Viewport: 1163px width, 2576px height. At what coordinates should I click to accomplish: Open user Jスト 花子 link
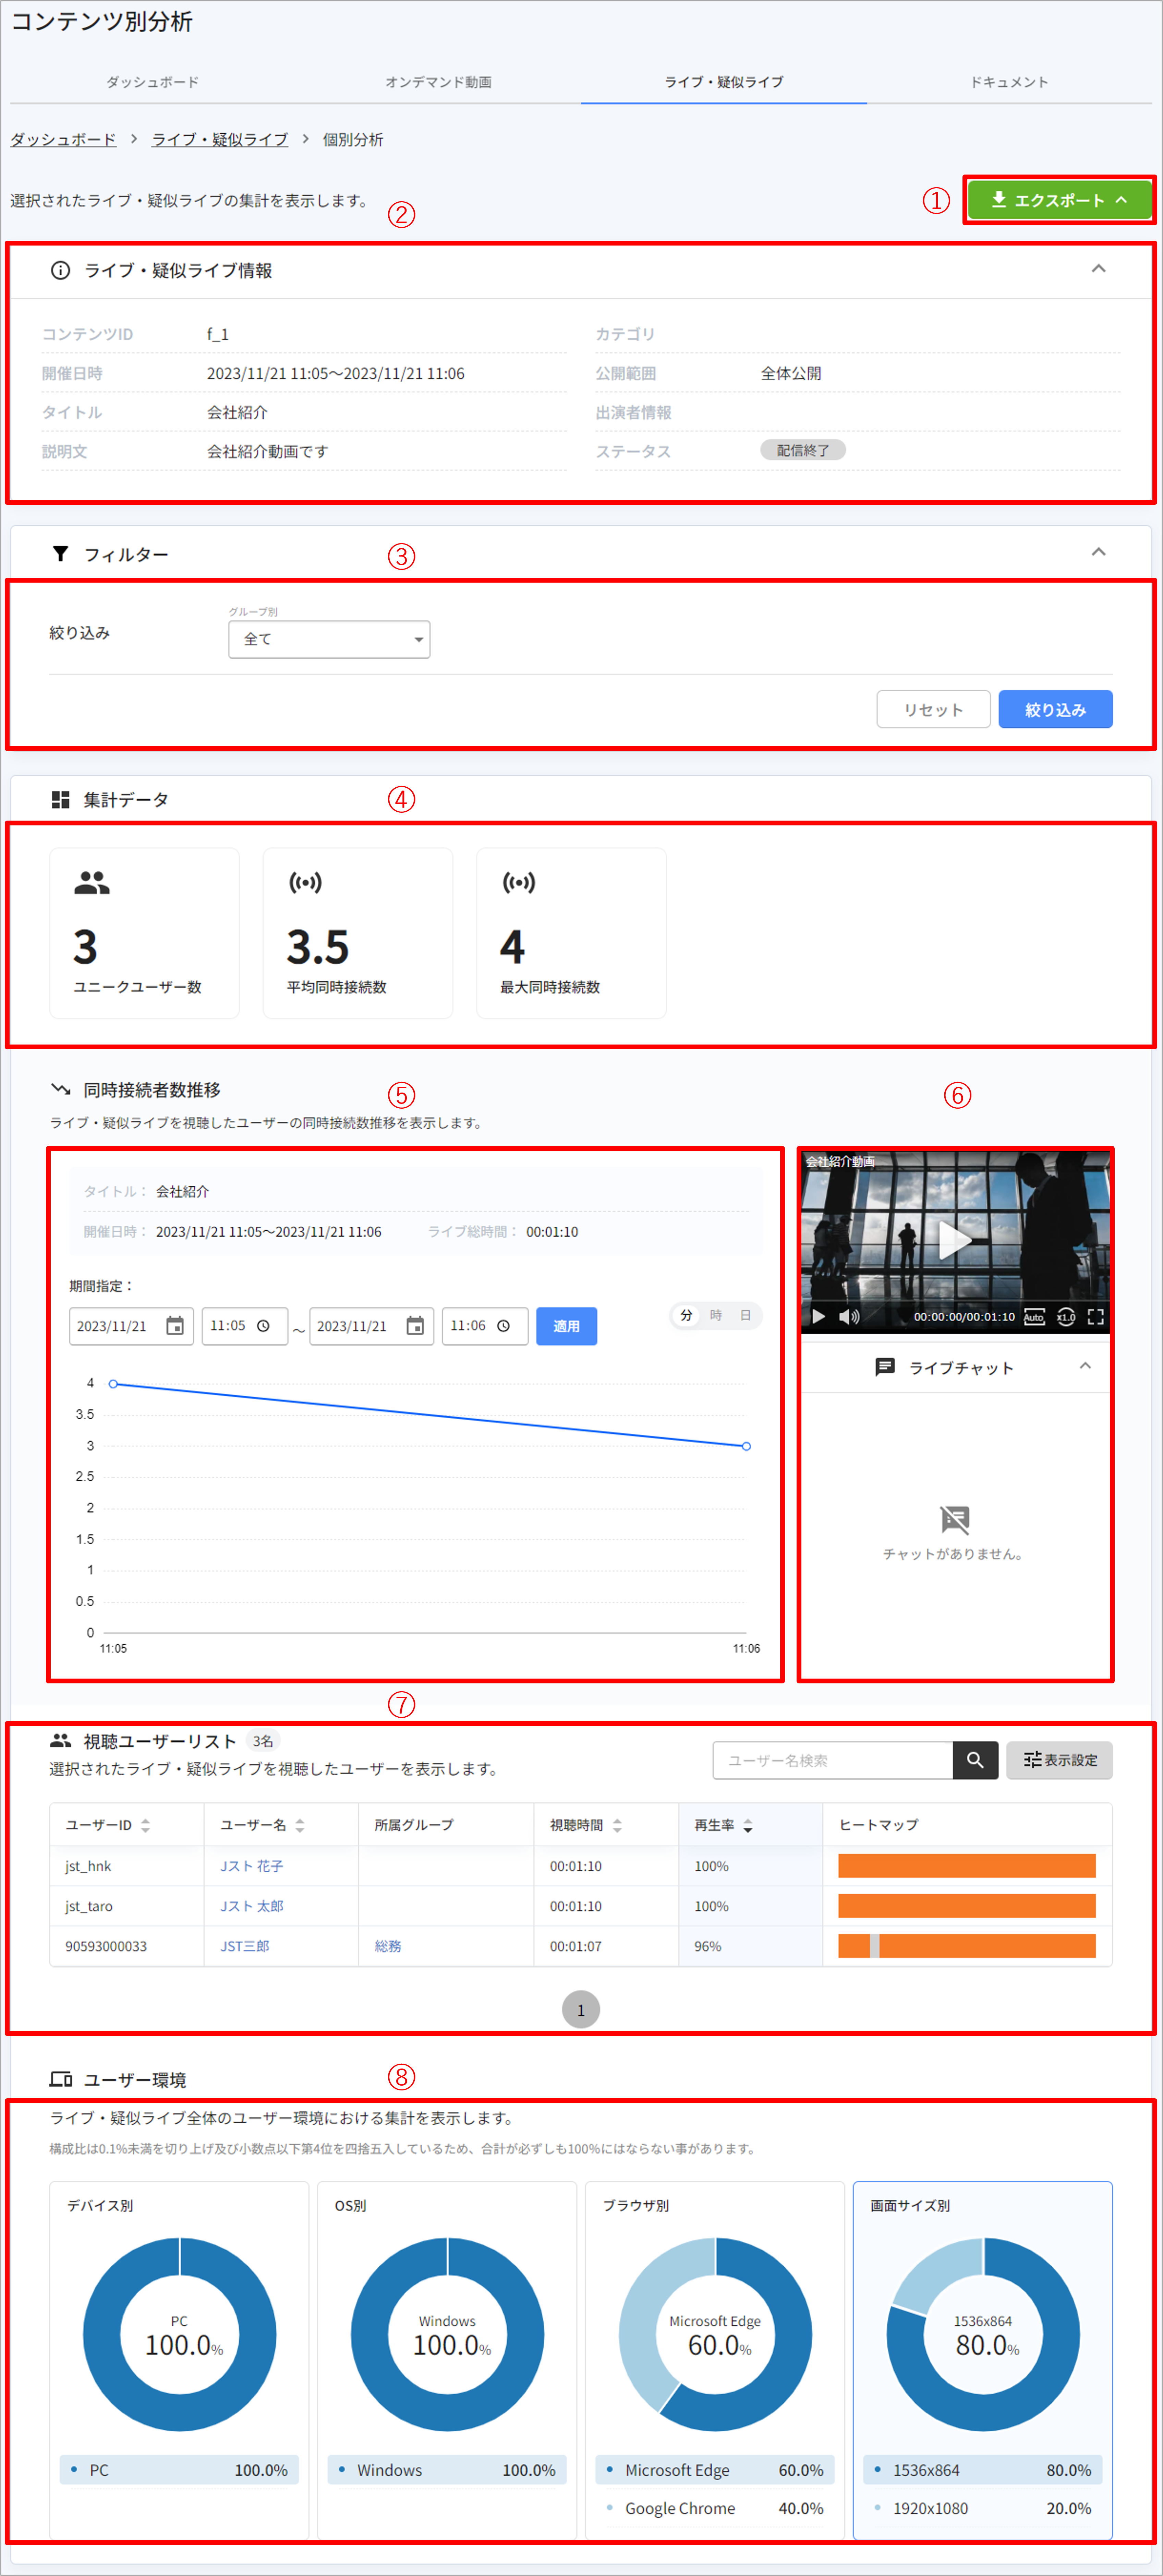pyautogui.click(x=252, y=1866)
